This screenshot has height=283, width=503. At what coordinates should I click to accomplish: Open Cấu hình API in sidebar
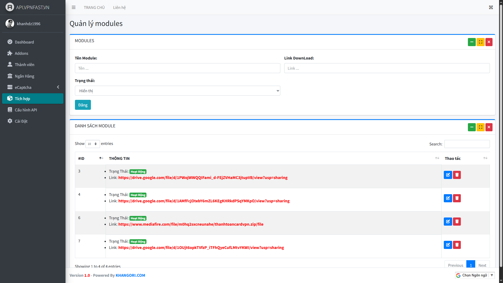point(26,110)
